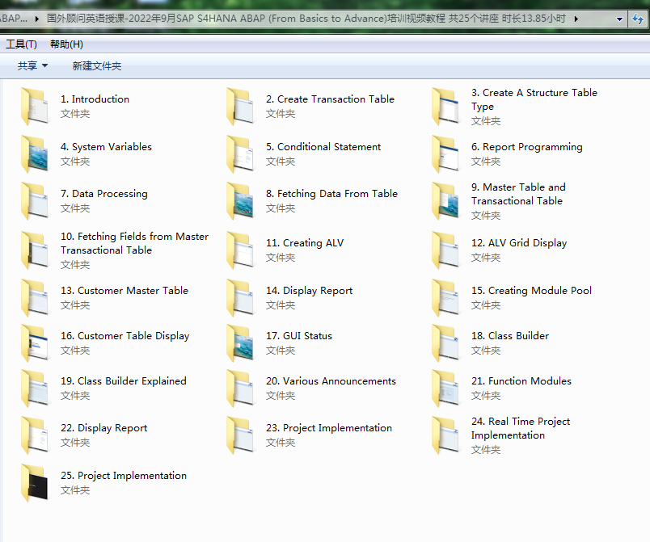Click the BAP... breadcrumb segment
The image size is (650, 542).
point(14,19)
